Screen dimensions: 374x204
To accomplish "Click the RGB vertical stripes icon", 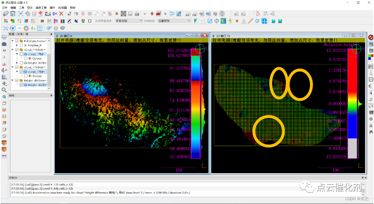I will 62,21.
